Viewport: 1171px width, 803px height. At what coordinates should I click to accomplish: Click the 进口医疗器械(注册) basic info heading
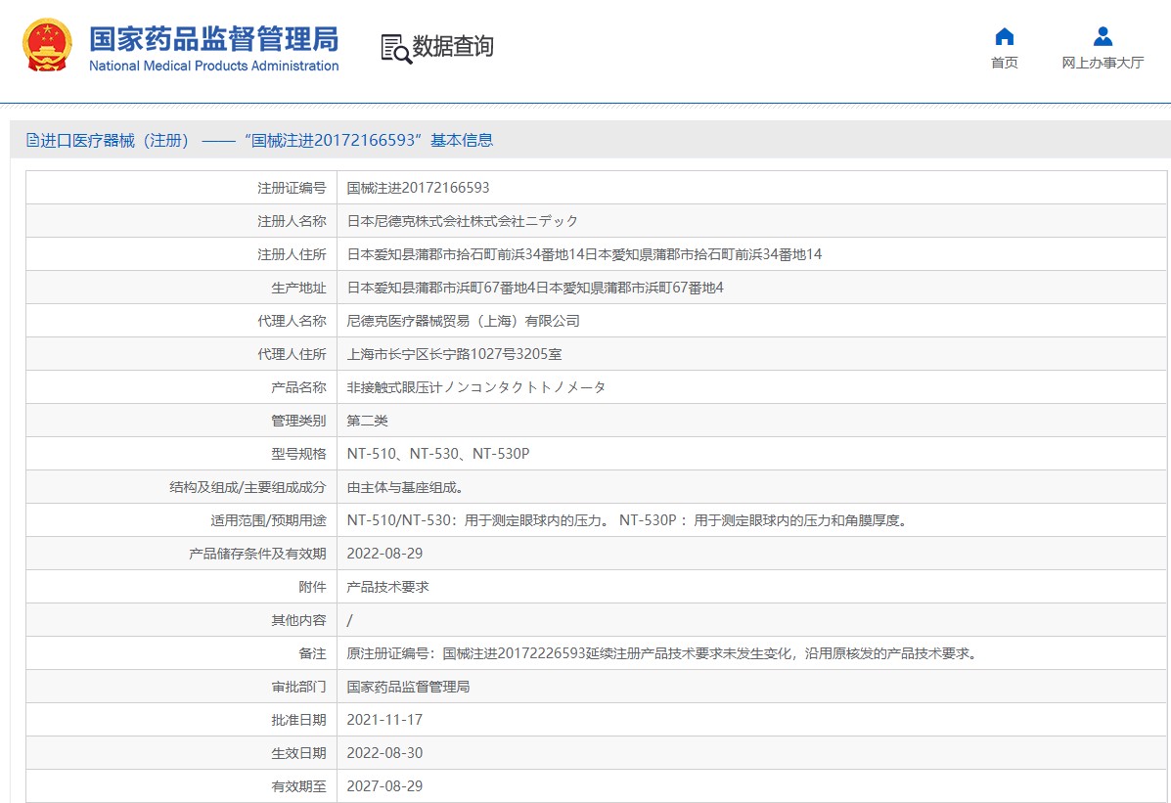tap(260, 140)
